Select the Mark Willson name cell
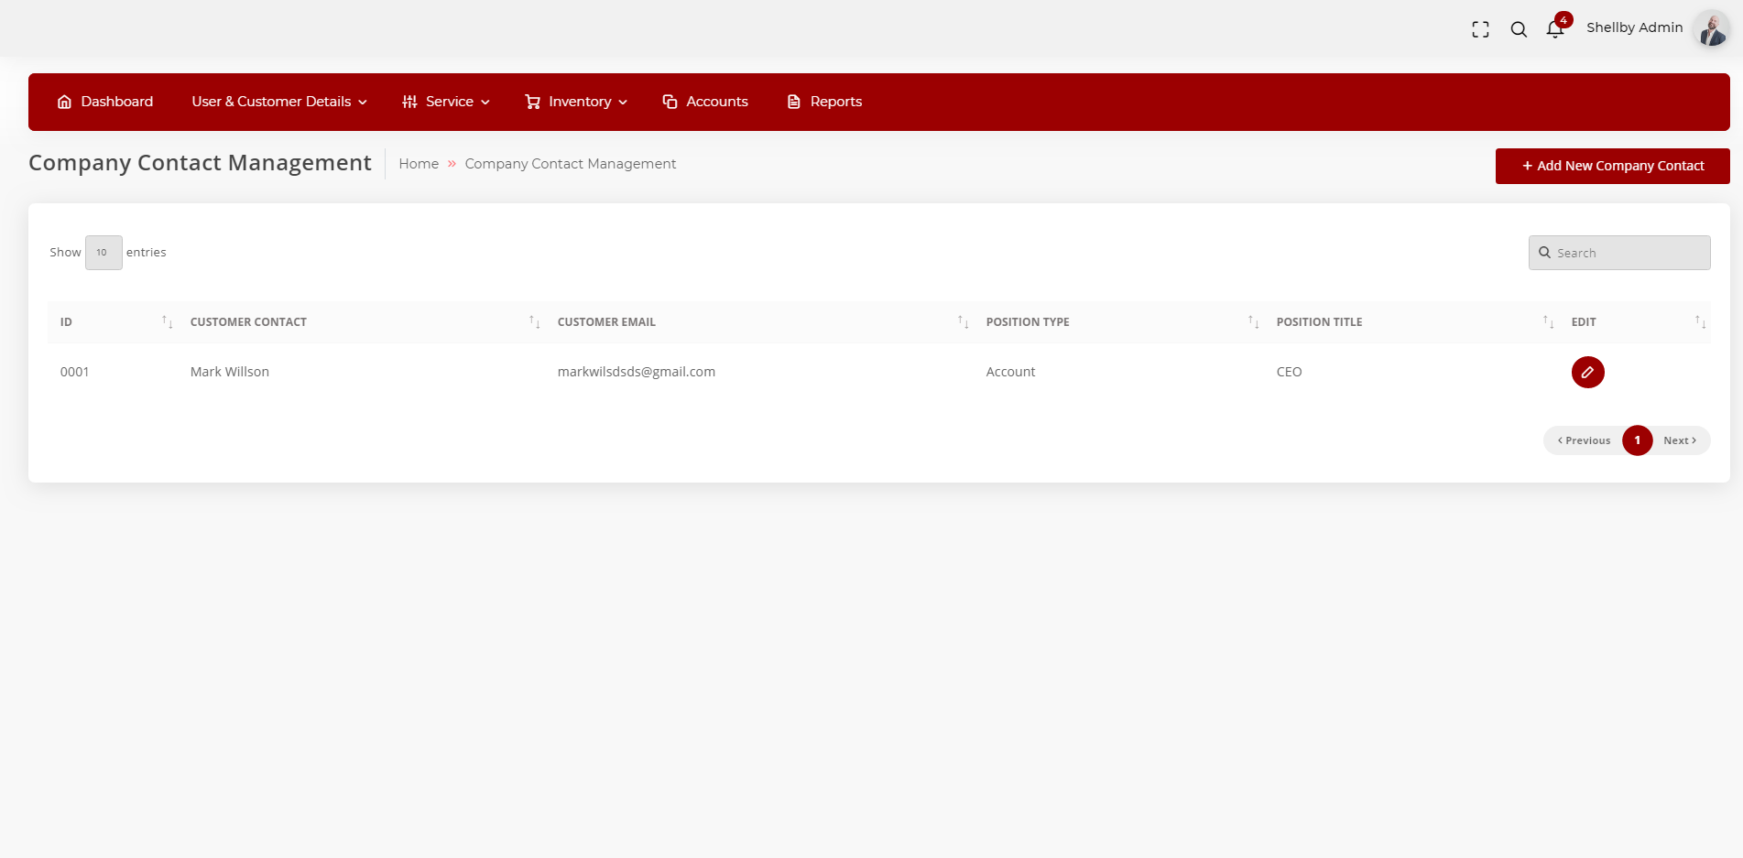Viewport: 1743px width, 858px height. pyautogui.click(x=230, y=372)
